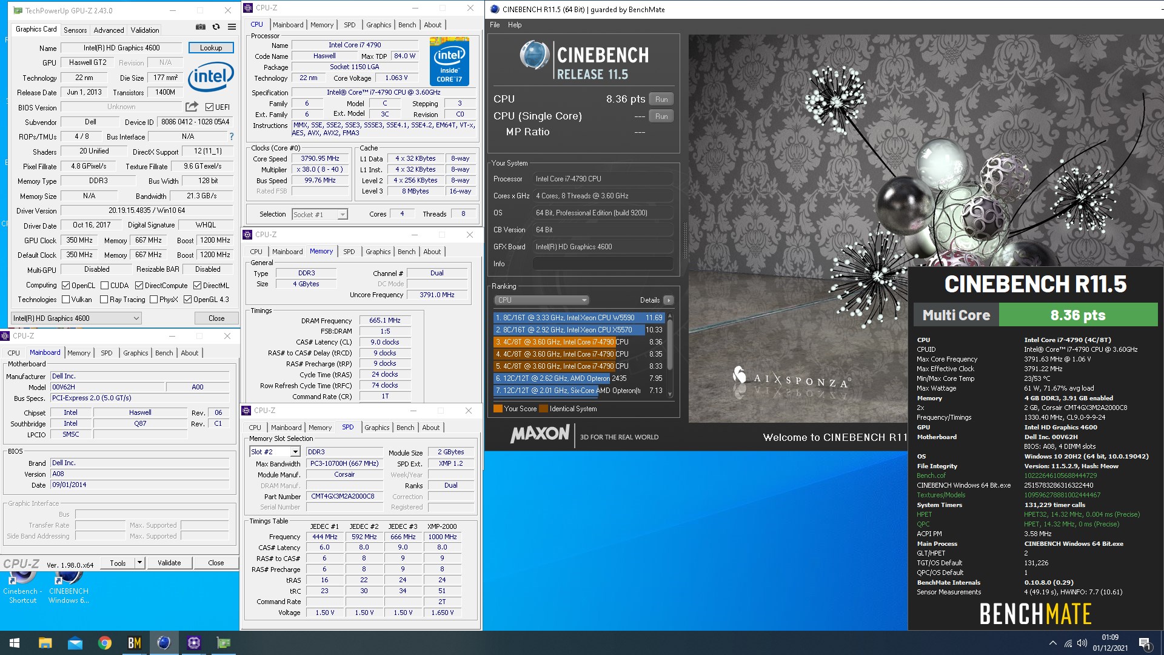Toggle the UEFI checkbox
This screenshot has height=655, width=1164.
[x=209, y=107]
